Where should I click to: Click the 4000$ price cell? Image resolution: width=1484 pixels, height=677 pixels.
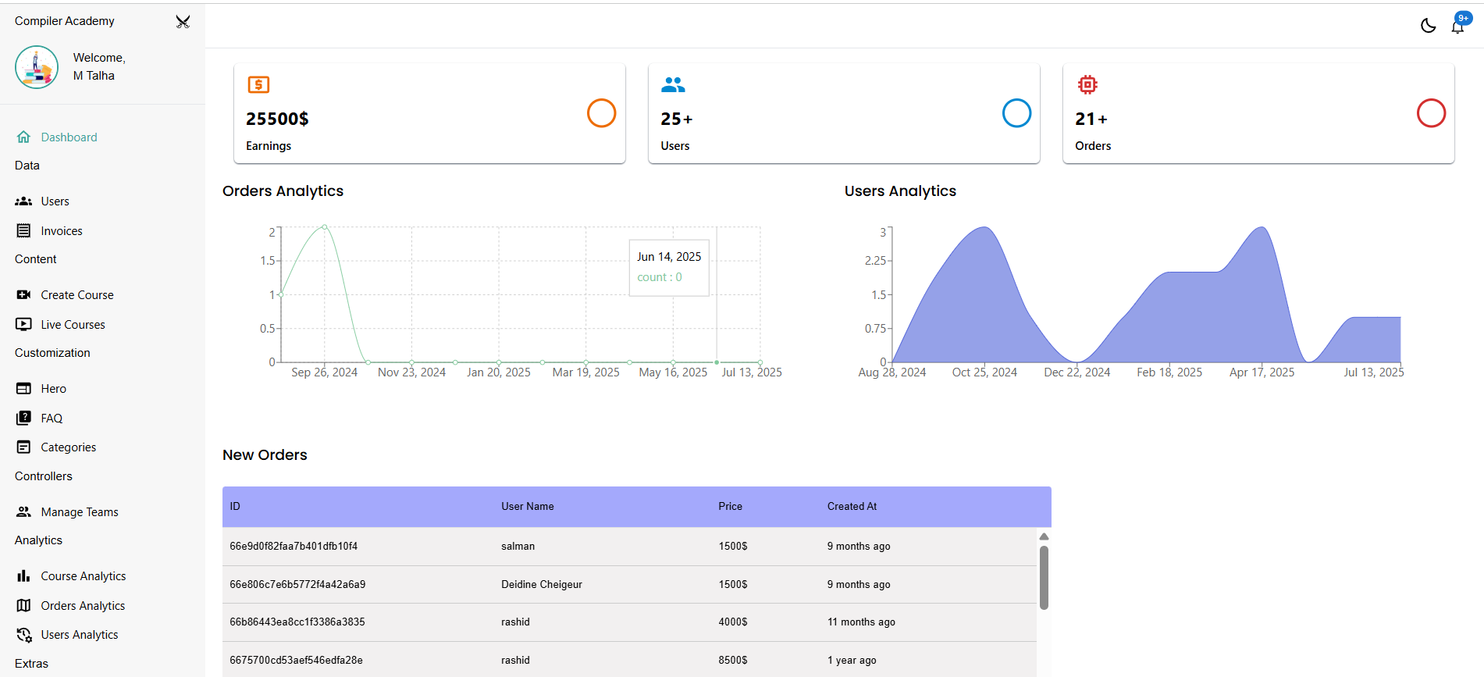point(733,622)
